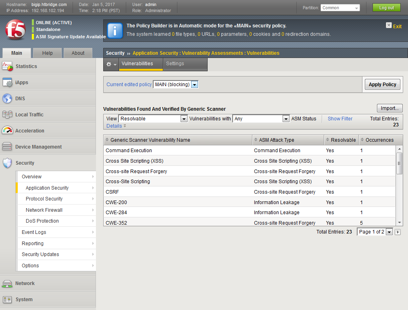Click the Statistics chart icon
408x310 pixels.
click(x=8, y=66)
